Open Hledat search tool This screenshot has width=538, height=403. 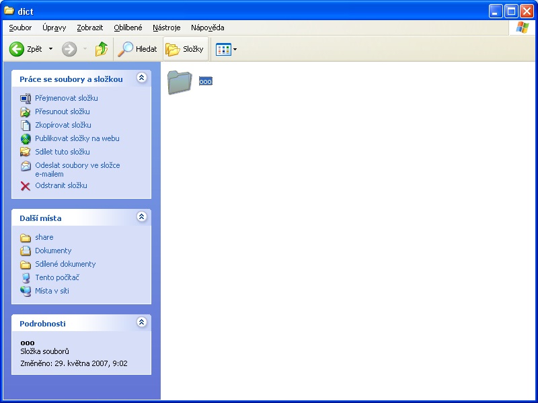click(137, 49)
